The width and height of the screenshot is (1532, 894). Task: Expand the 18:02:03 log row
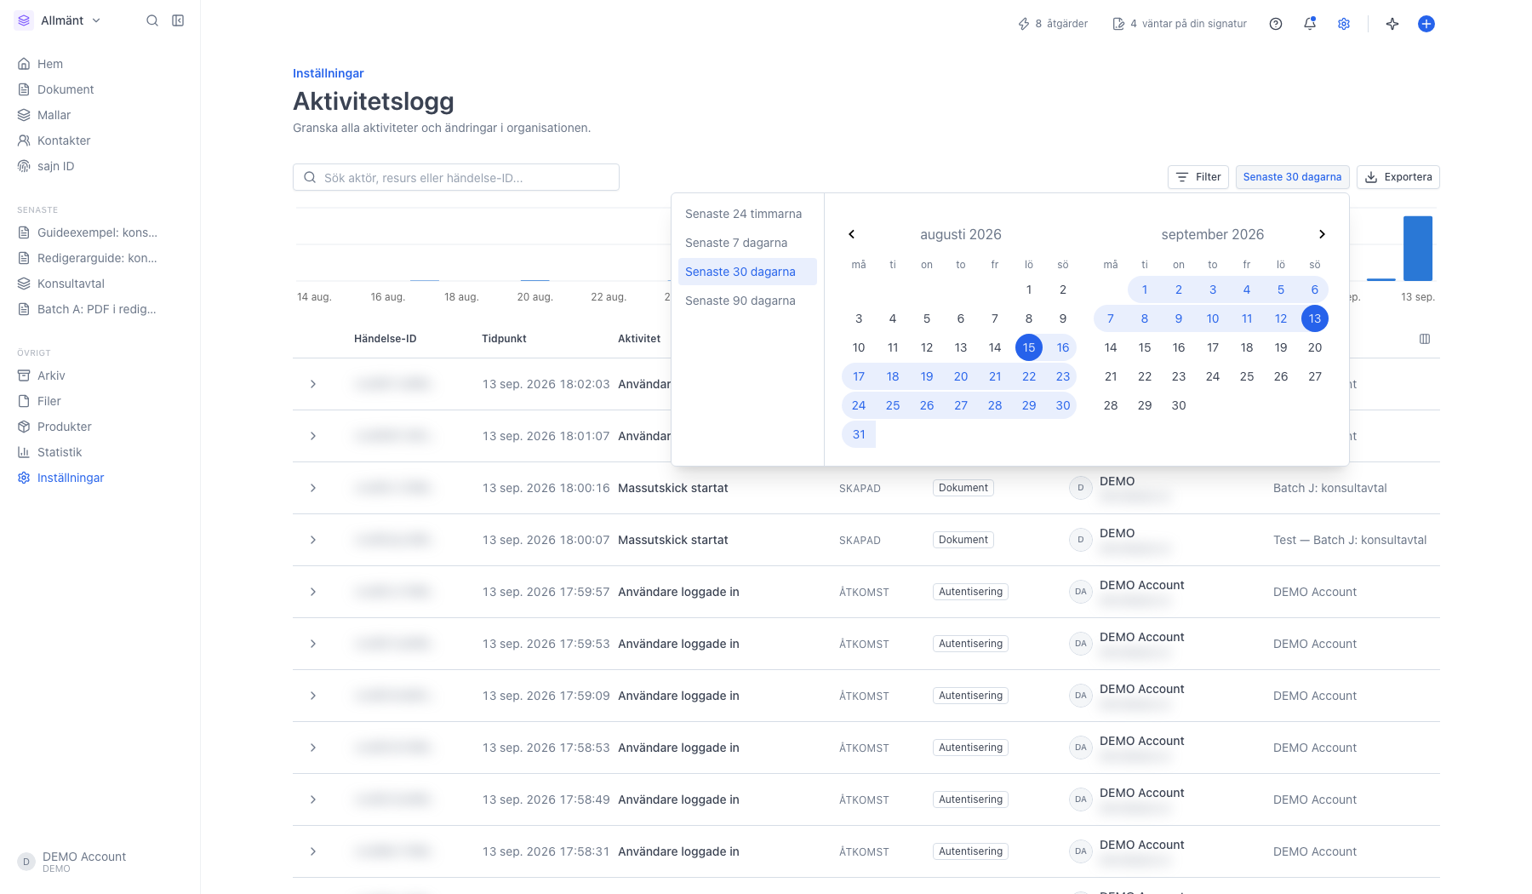313,384
